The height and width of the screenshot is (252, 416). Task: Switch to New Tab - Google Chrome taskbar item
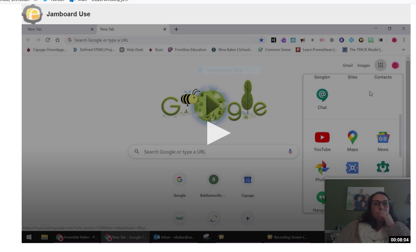pos(126,237)
